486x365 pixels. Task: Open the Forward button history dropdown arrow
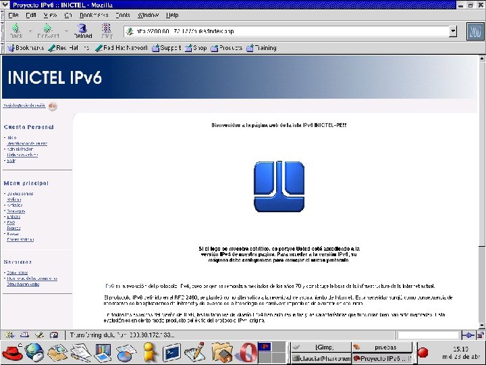66,31
